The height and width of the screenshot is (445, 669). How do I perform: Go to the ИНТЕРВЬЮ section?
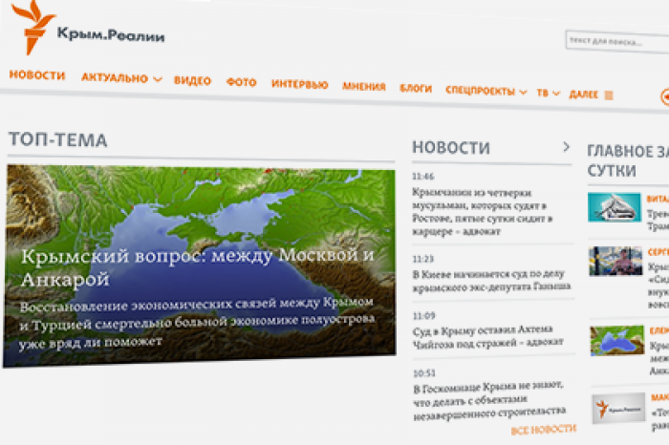point(299,84)
